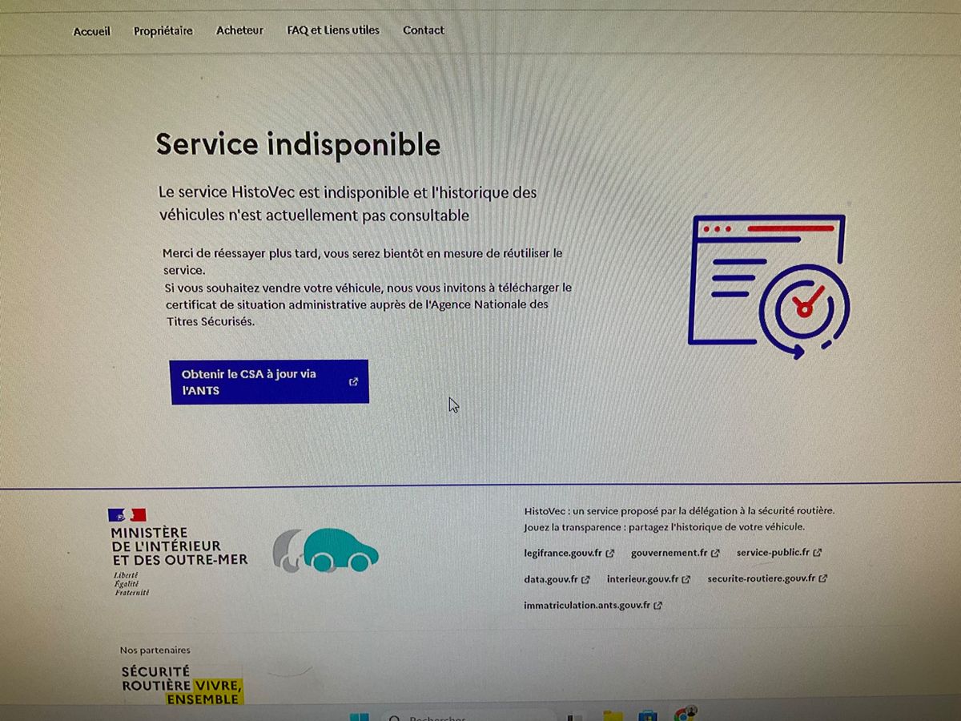This screenshot has width=961, height=721.
Task: Click 'Le service HistoVec est indisponible' text
Action: (348, 204)
